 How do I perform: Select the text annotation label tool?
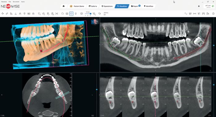point(29,14)
